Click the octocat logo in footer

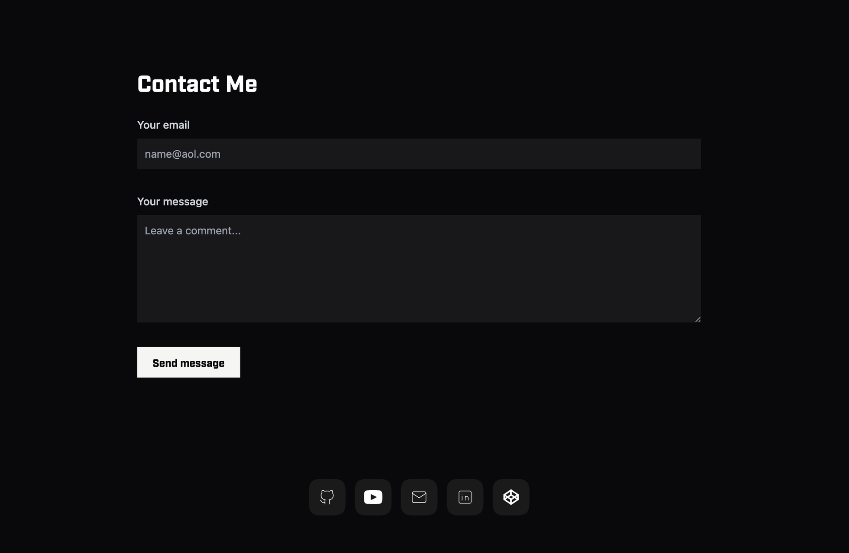point(327,497)
